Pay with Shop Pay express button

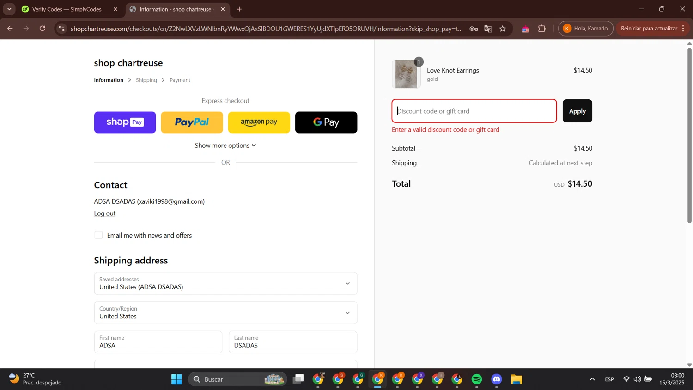pos(125,122)
